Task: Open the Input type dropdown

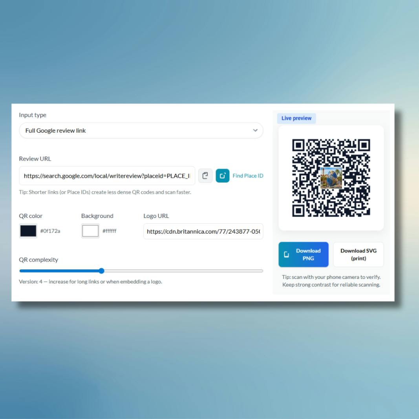Action: [141, 130]
